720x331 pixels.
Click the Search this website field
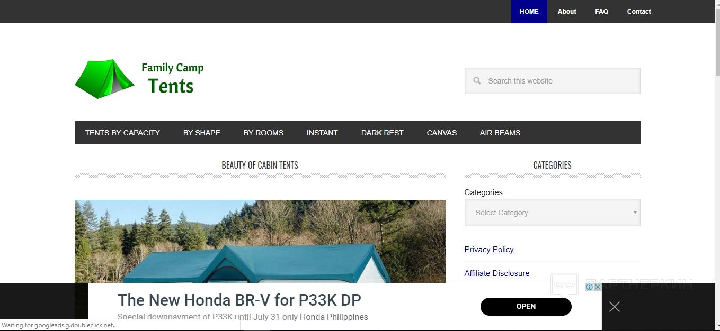552,81
